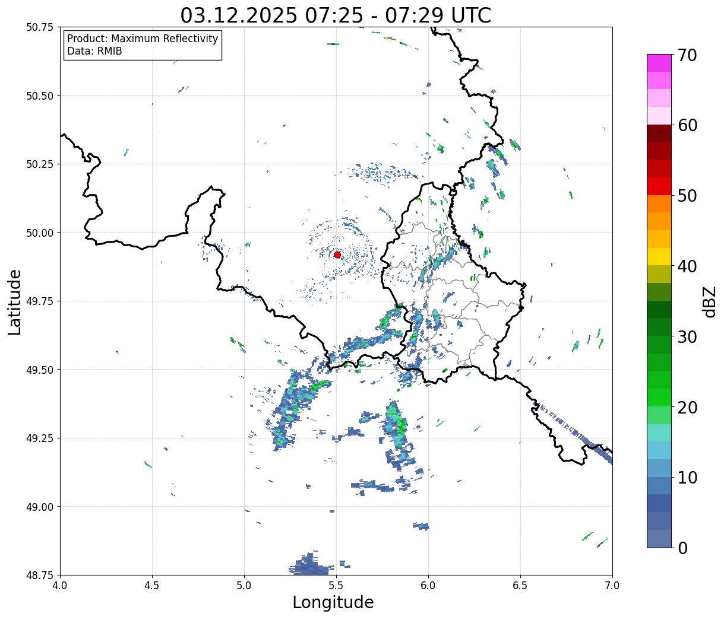Click the latitude tick label 50.25

(x=40, y=164)
